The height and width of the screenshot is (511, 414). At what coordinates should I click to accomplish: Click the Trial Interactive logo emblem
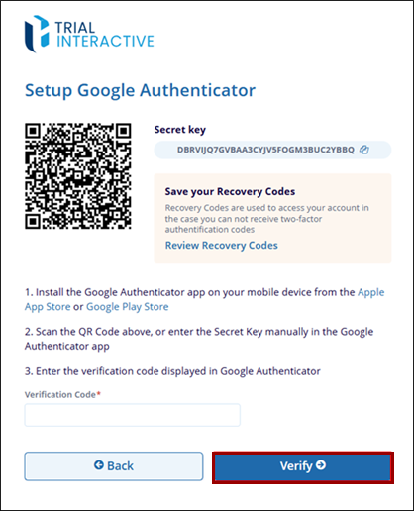pyautogui.click(x=37, y=34)
